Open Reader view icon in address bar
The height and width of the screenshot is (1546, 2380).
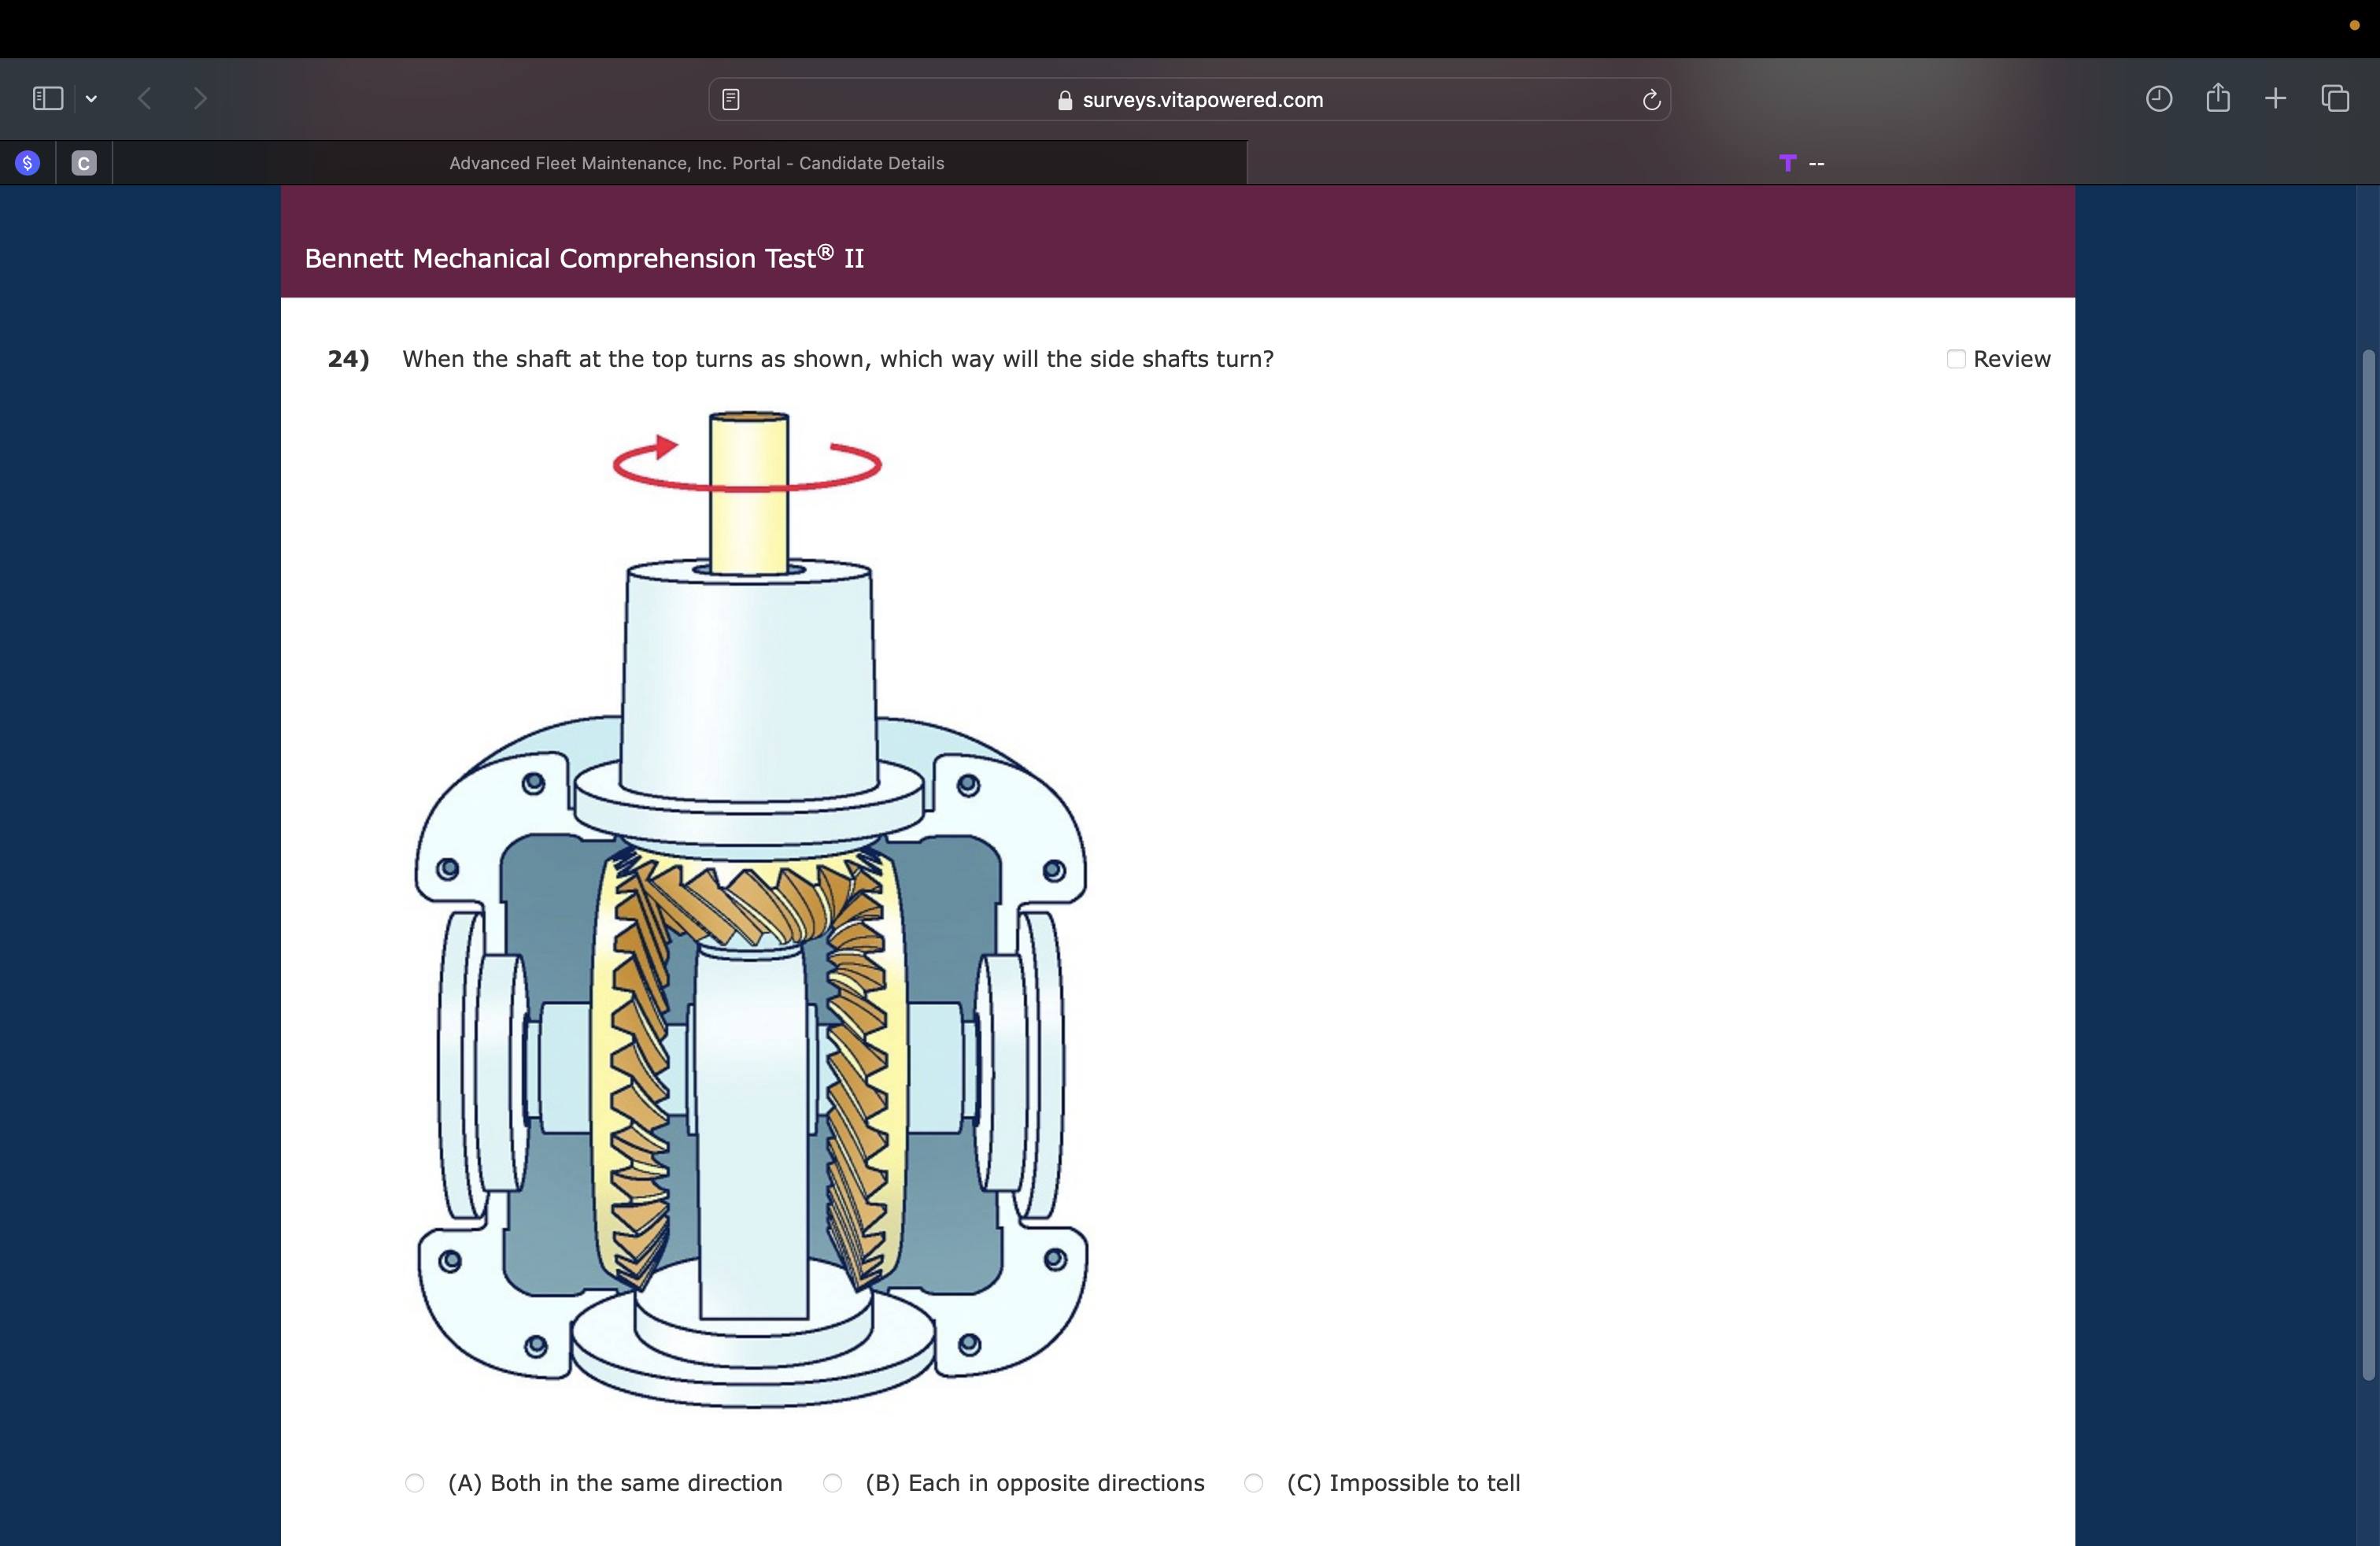point(731,99)
